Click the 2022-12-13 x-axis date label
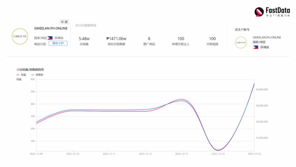Screen dimensions: 296x167 (x=182, y=154)
